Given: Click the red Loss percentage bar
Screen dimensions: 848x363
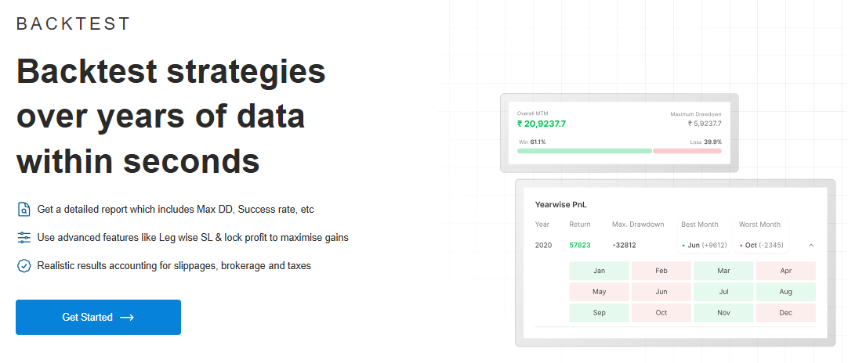Looking at the screenshot, I should (x=687, y=151).
